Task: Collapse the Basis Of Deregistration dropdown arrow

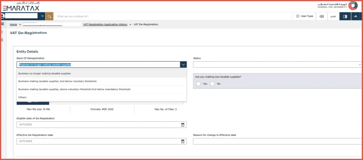Action: [x=183, y=65]
